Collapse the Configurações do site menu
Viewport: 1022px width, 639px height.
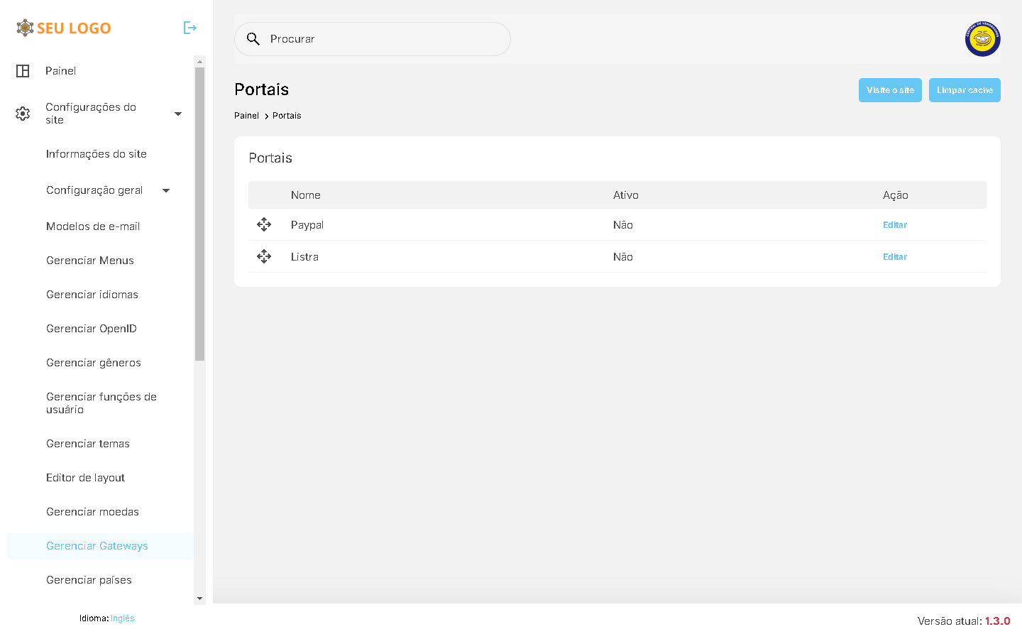(178, 114)
